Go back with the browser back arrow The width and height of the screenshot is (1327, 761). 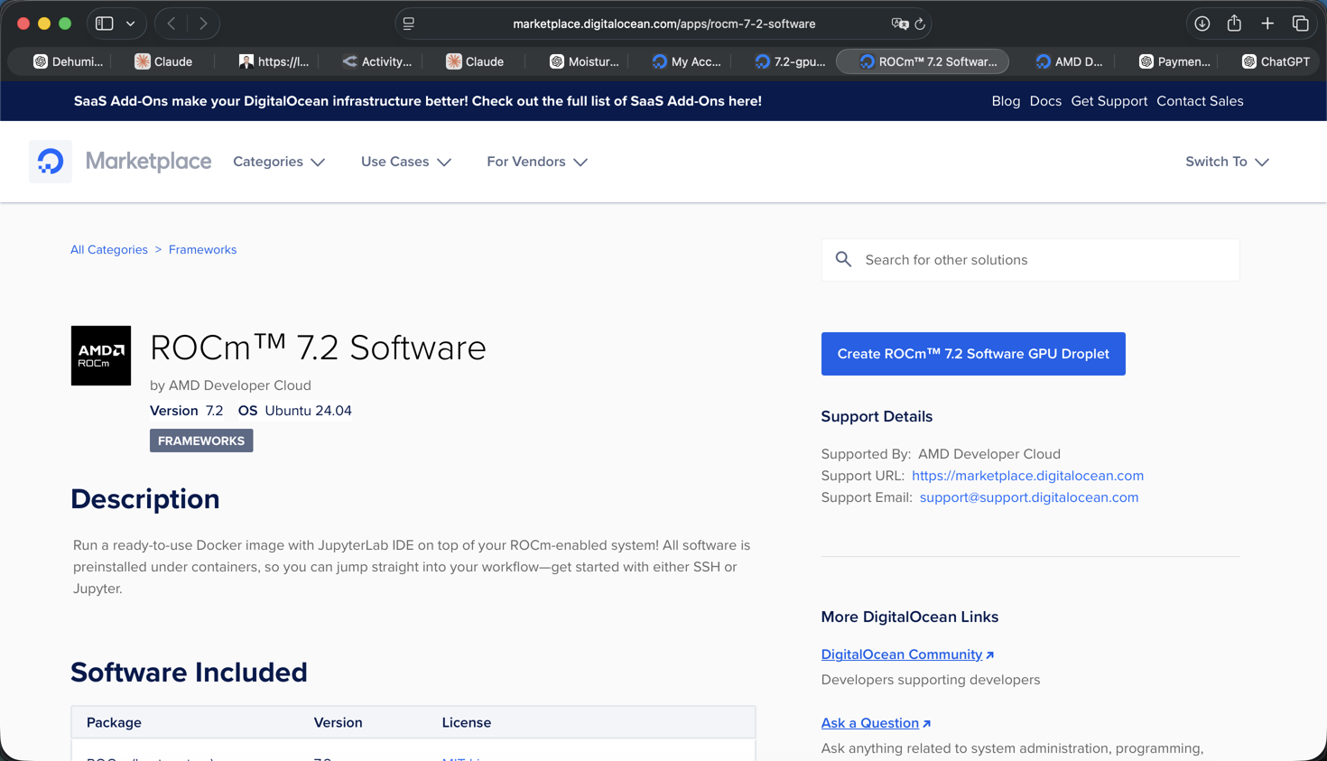click(172, 23)
